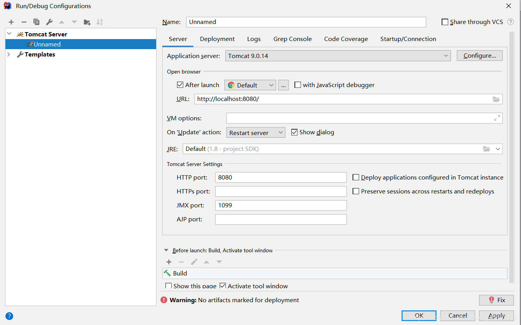Move configuration down in list toolbar
The image size is (521, 325).
point(74,22)
